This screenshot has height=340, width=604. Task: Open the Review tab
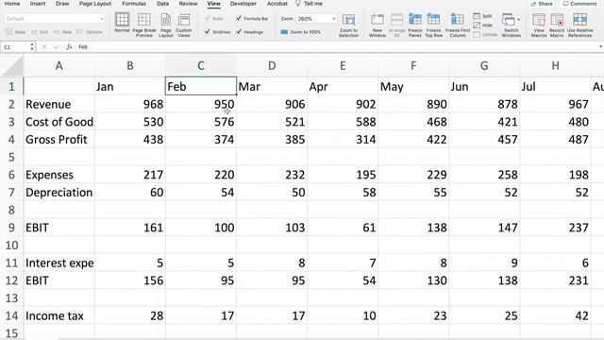click(188, 4)
